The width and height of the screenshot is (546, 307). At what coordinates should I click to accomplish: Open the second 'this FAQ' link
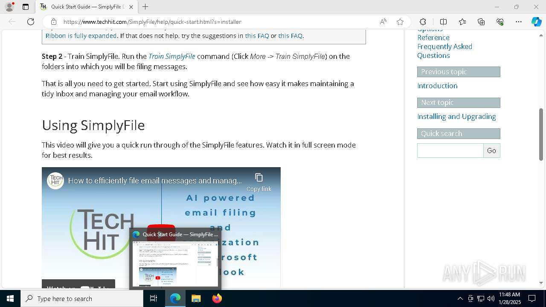(290, 36)
